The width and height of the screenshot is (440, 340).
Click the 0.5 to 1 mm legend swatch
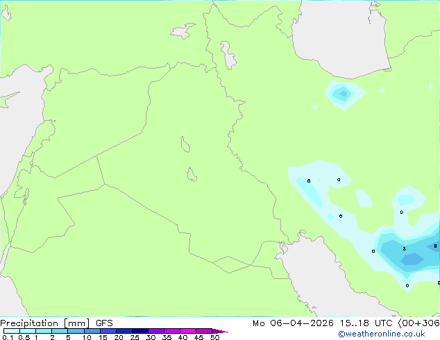coord(28,331)
